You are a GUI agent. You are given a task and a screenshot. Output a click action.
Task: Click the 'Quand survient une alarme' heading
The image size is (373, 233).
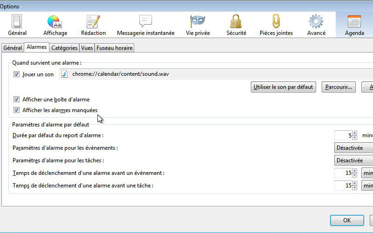coord(47,63)
